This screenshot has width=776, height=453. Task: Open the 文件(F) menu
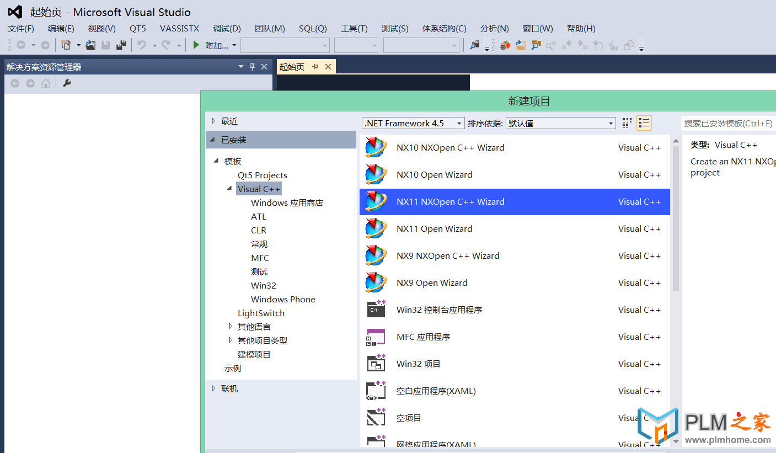pyautogui.click(x=21, y=29)
